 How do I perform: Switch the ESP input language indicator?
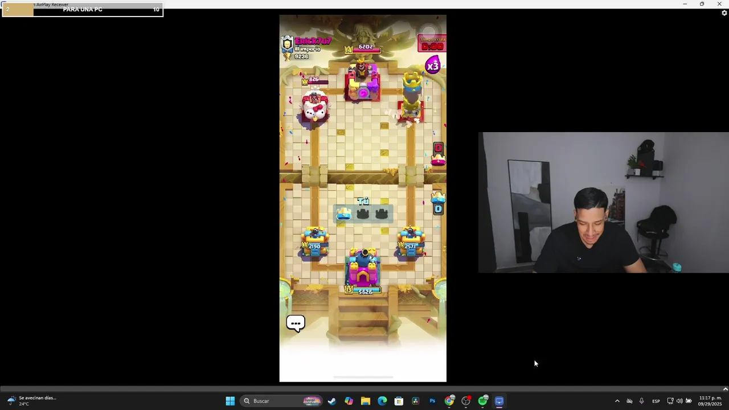click(656, 401)
